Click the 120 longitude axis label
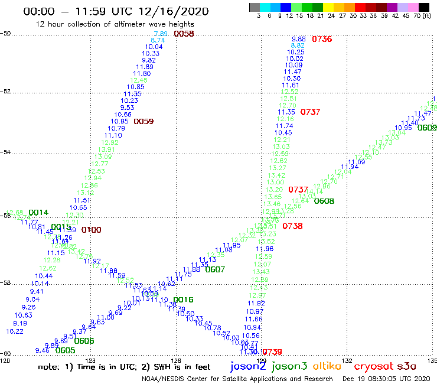Screen dimensions: 437x384 coord(5,360)
